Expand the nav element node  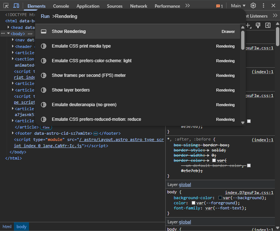pyautogui.click(x=13, y=40)
